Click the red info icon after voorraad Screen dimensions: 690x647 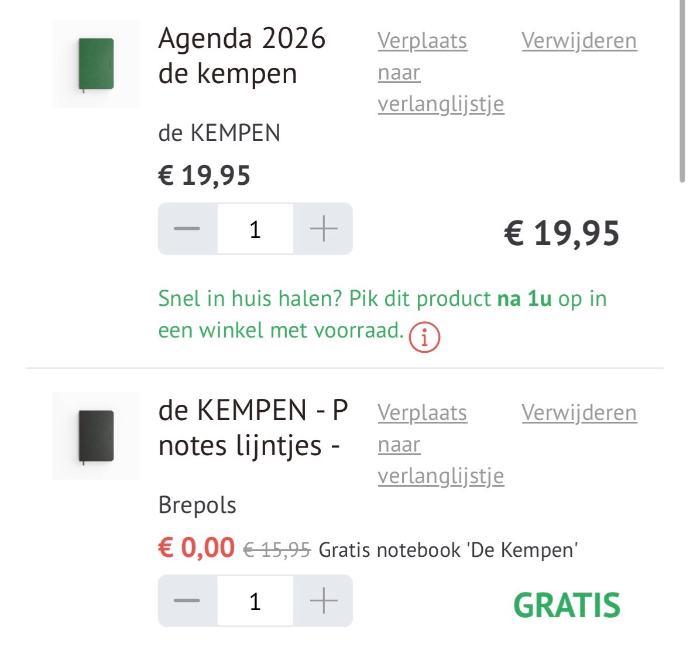tap(424, 338)
